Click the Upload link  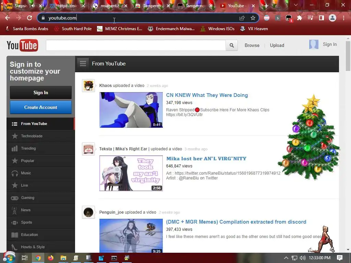click(x=277, y=46)
